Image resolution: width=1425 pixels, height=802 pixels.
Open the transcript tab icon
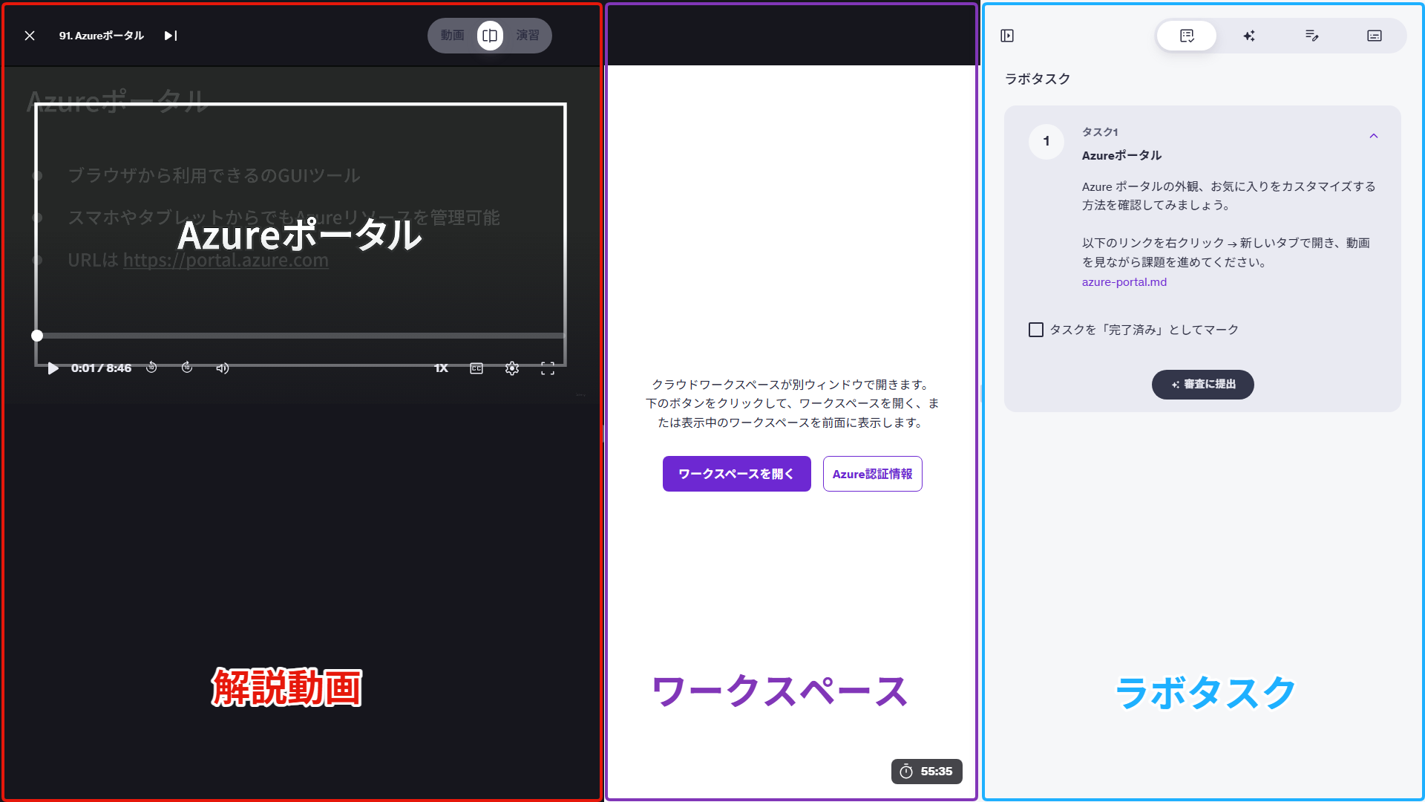click(x=1375, y=36)
